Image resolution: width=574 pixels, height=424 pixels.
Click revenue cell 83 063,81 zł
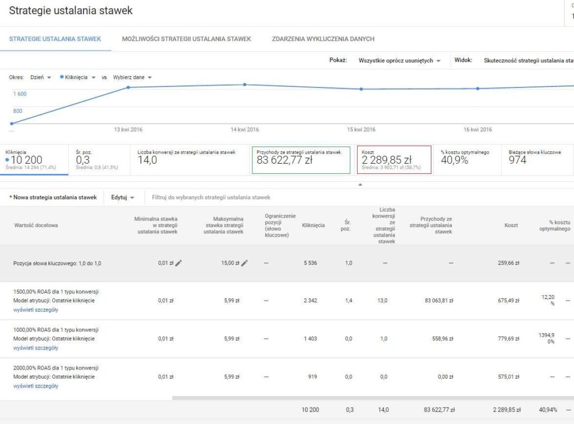click(x=439, y=301)
